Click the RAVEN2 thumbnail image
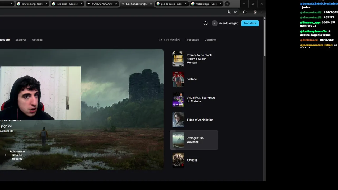The image size is (338, 190). click(x=178, y=160)
